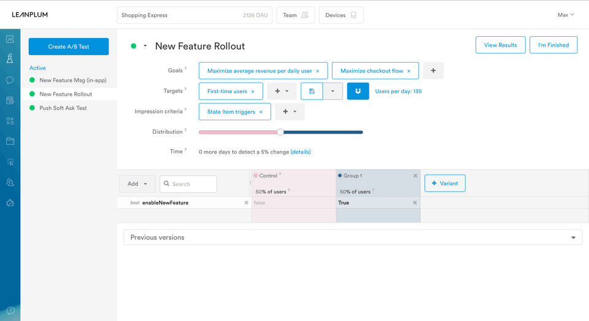Click the help question mark icon
Screen dimensions: 589x321
pos(10,311)
